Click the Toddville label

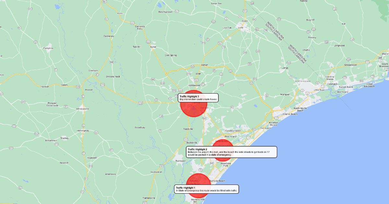[188, 129]
